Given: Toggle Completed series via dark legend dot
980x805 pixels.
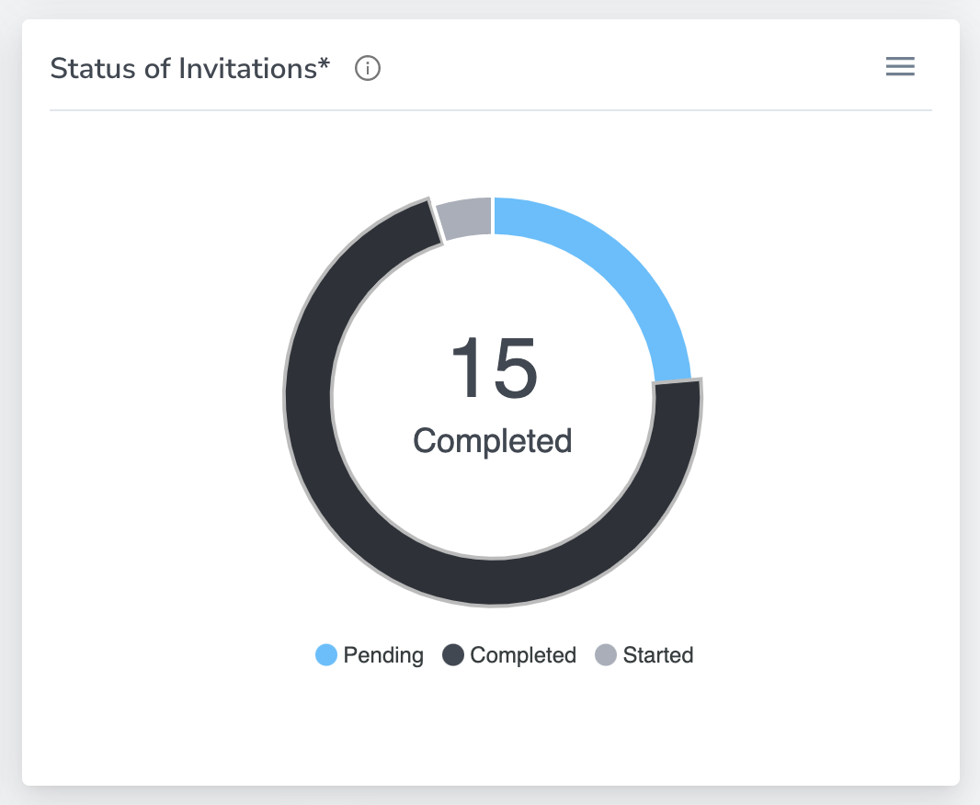Looking at the screenshot, I should click(453, 655).
